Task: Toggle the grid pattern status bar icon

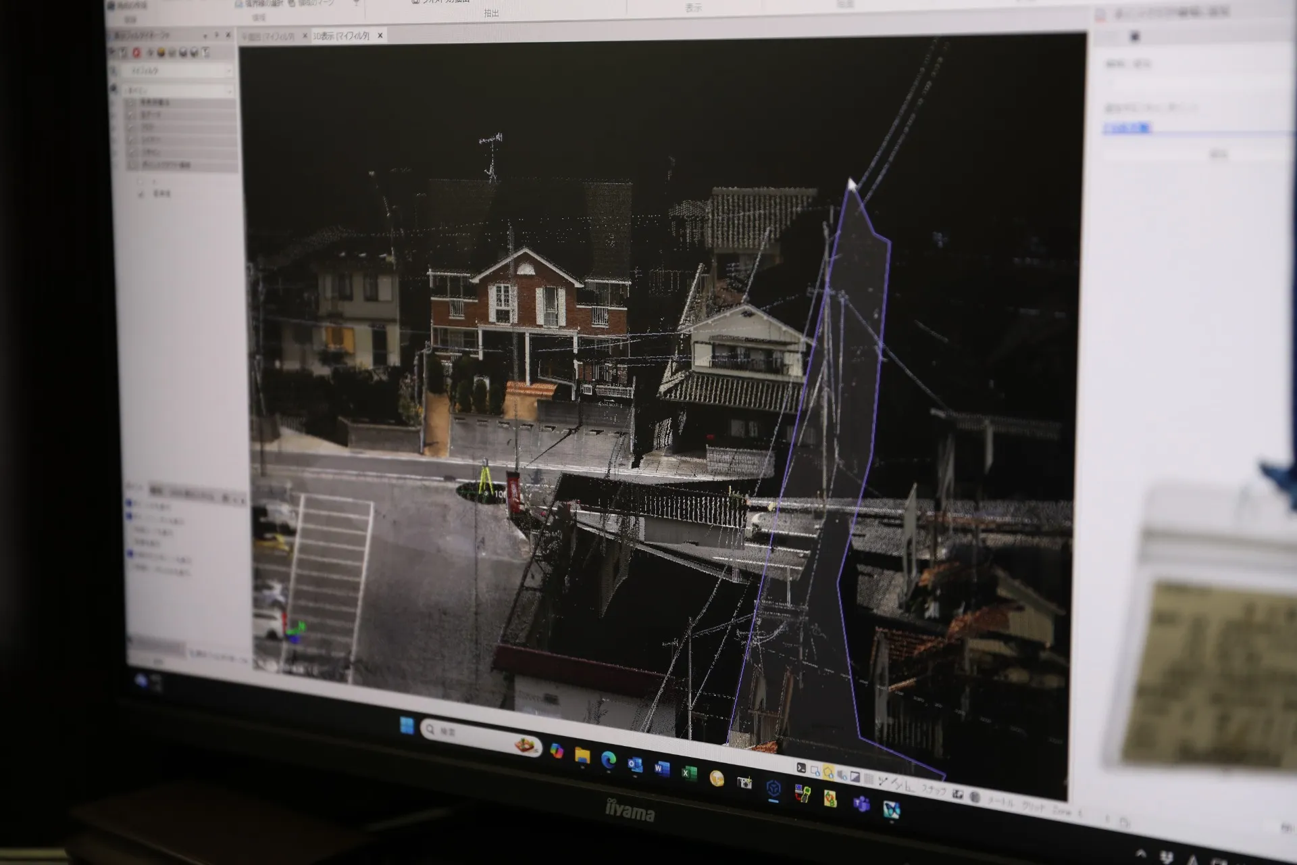Action: [869, 779]
